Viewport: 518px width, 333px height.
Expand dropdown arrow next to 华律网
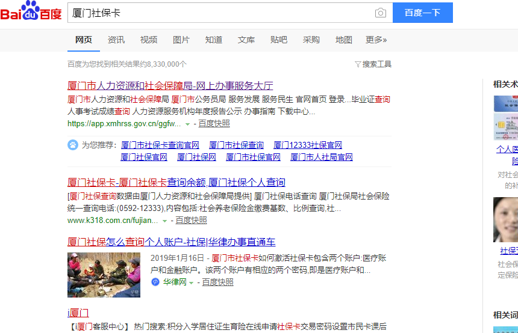coord(192,283)
